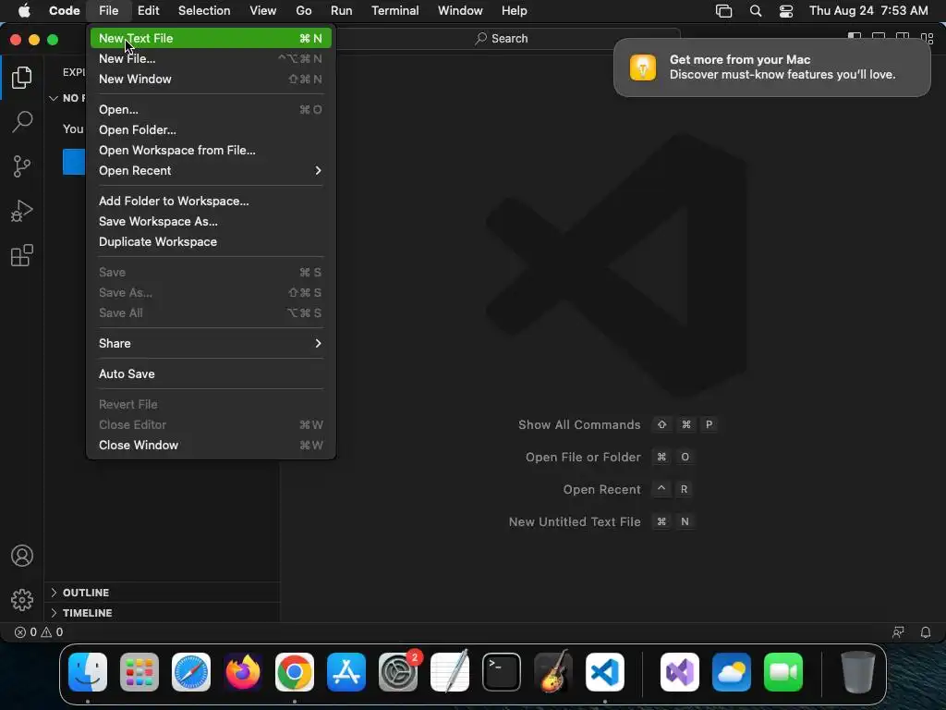Expand the Open Recent submenu
This screenshot has height=710, width=946.
211,171
